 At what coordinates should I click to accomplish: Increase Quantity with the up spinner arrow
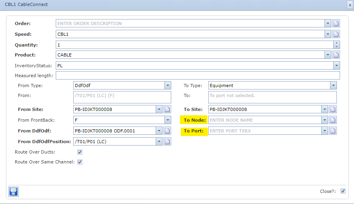point(336,43)
